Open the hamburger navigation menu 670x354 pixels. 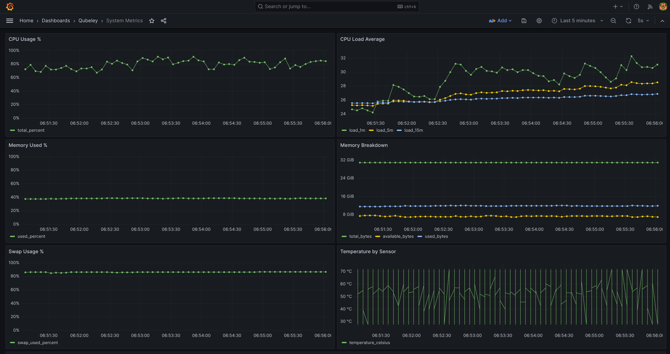click(x=10, y=21)
